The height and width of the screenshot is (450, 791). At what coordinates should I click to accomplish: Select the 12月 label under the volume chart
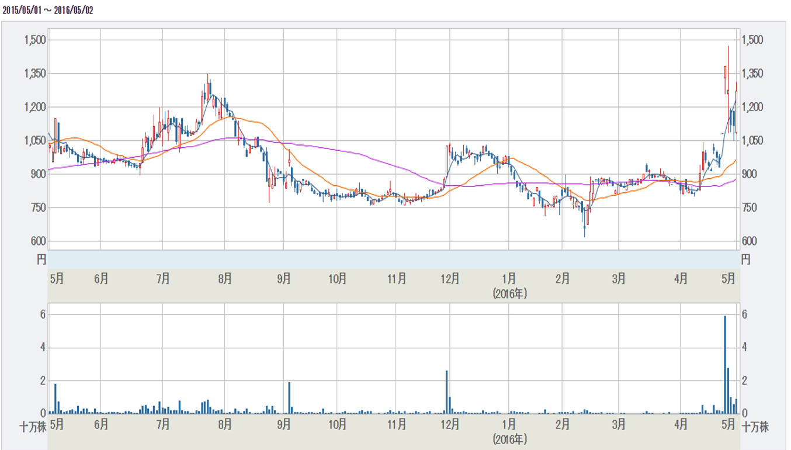point(450,424)
